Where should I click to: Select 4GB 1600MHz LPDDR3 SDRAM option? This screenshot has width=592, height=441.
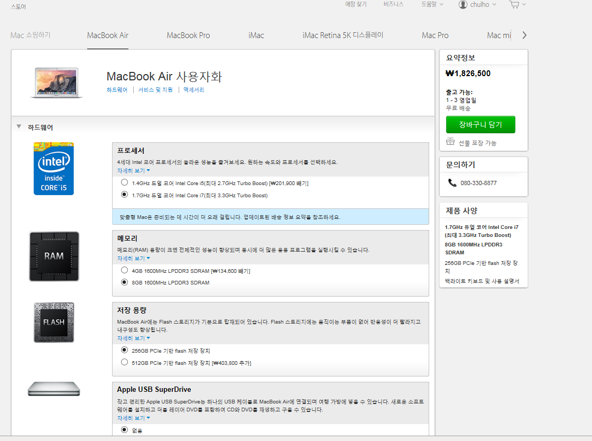tap(124, 270)
